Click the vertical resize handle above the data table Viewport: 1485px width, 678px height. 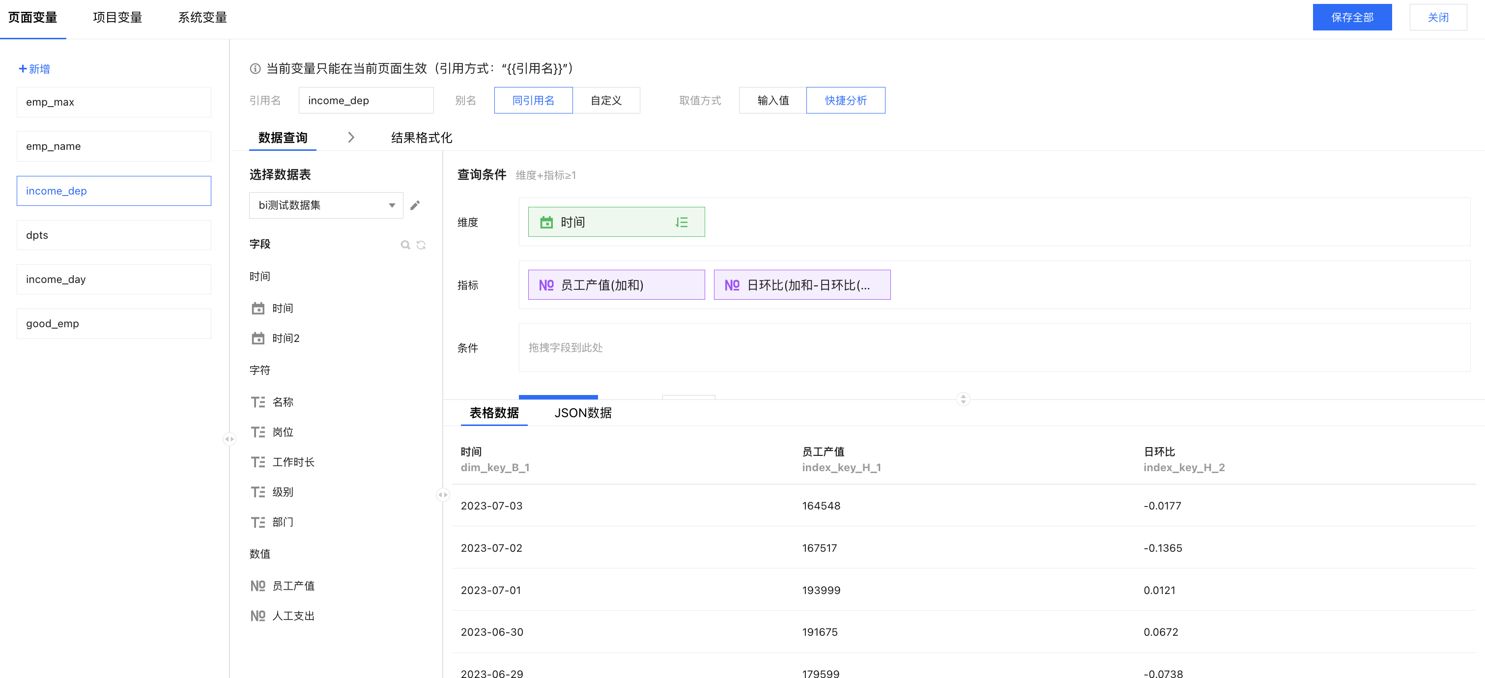click(963, 399)
